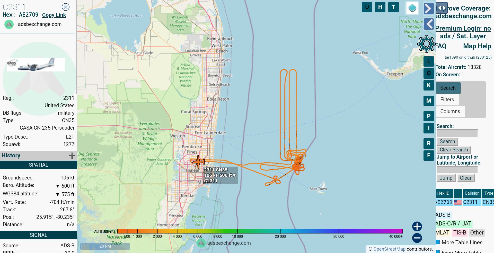Click the left arrow sidebar icon
This screenshot has height=253, width=494.
[x=429, y=24]
